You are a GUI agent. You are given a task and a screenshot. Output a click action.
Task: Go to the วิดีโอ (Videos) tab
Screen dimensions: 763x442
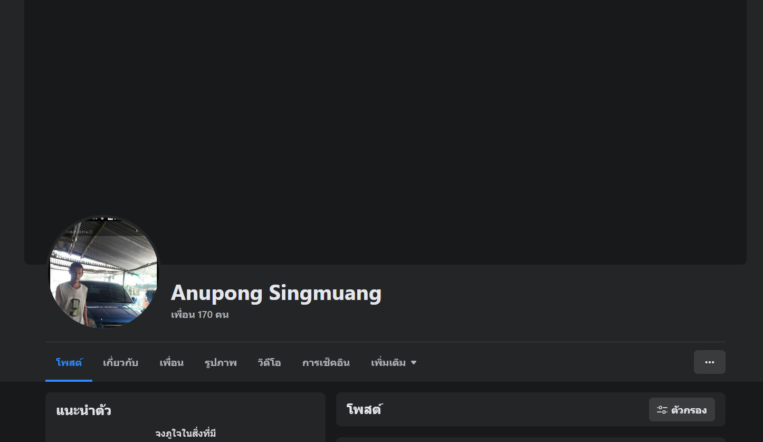click(x=269, y=363)
